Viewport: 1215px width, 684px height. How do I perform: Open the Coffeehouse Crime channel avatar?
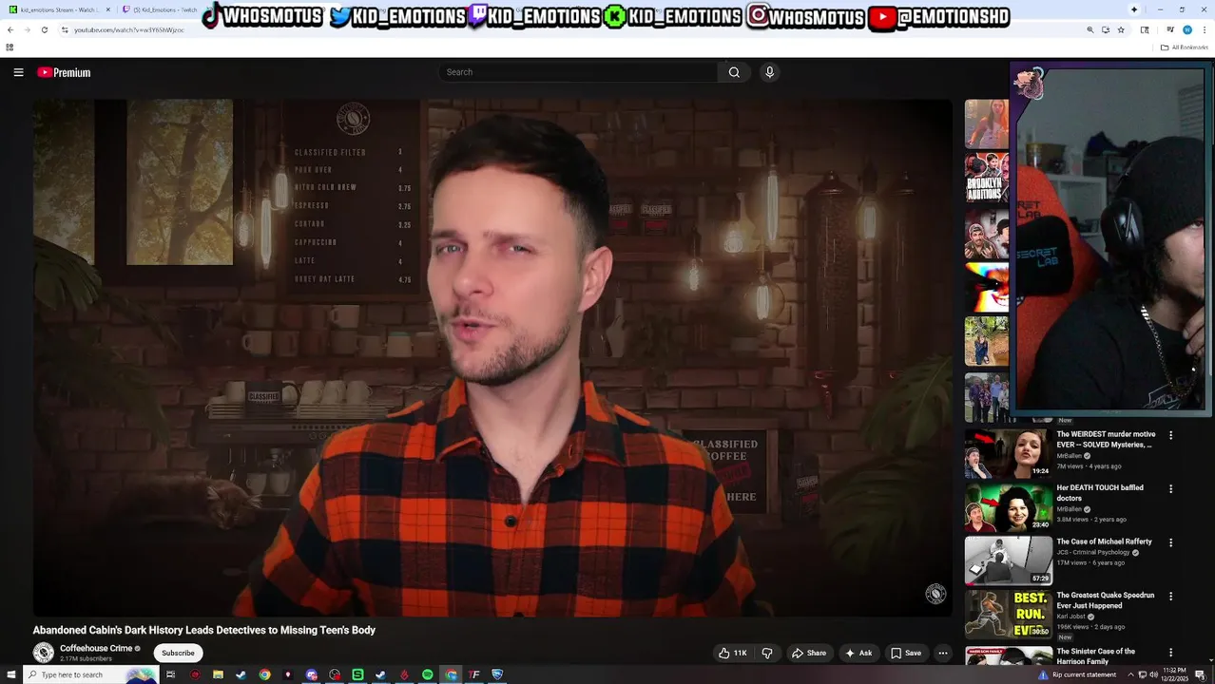click(44, 653)
